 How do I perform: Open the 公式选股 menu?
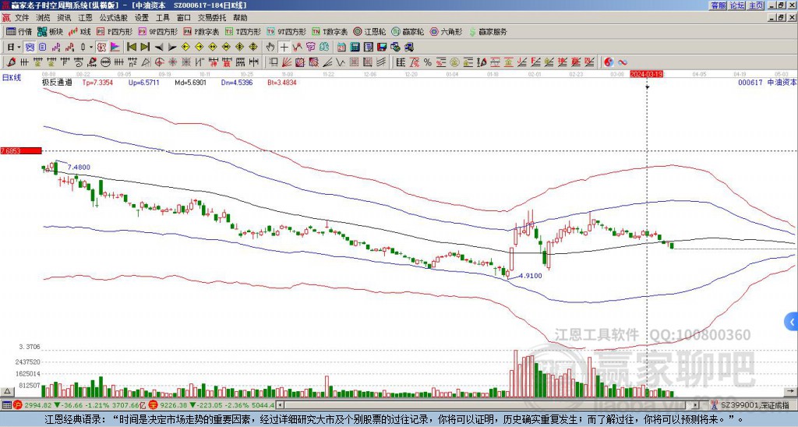114,18
